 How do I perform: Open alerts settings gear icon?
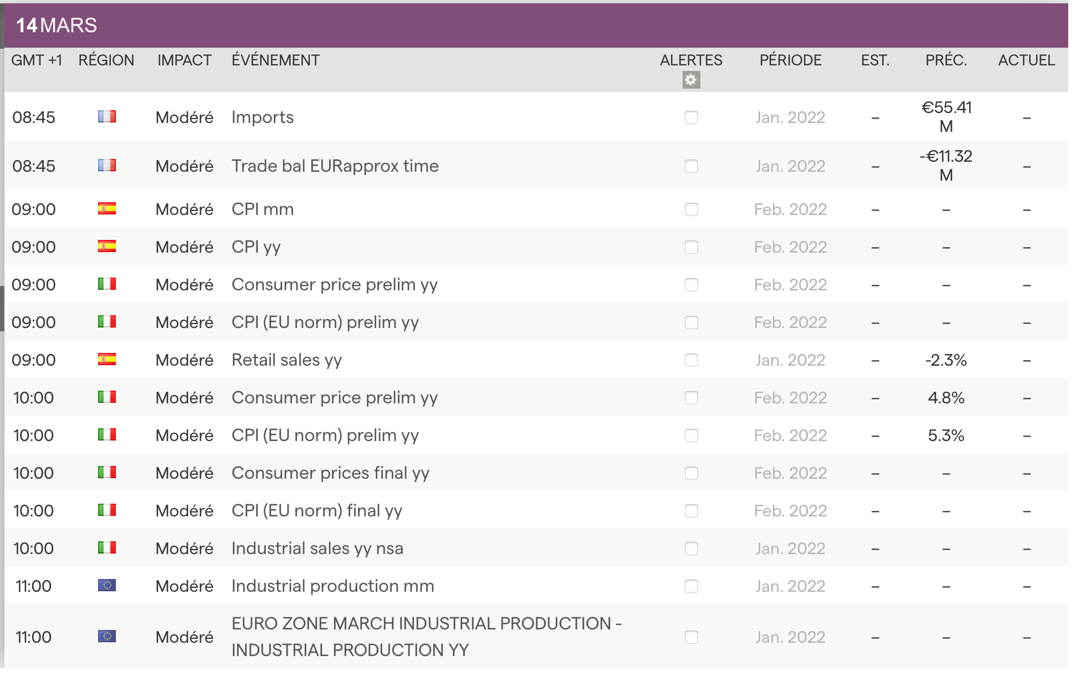[x=691, y=80]
